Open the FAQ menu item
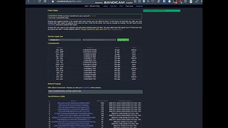Screen dimensions: 228x128 click(x=121, y=6)
